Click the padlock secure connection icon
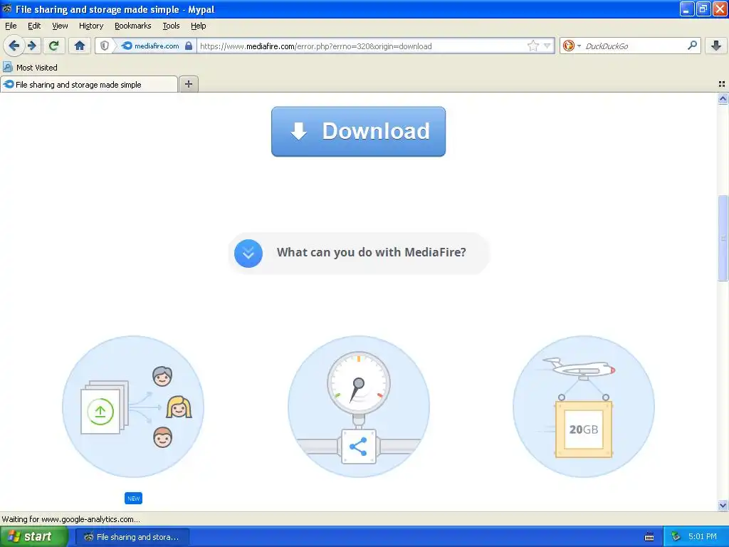 188,46
